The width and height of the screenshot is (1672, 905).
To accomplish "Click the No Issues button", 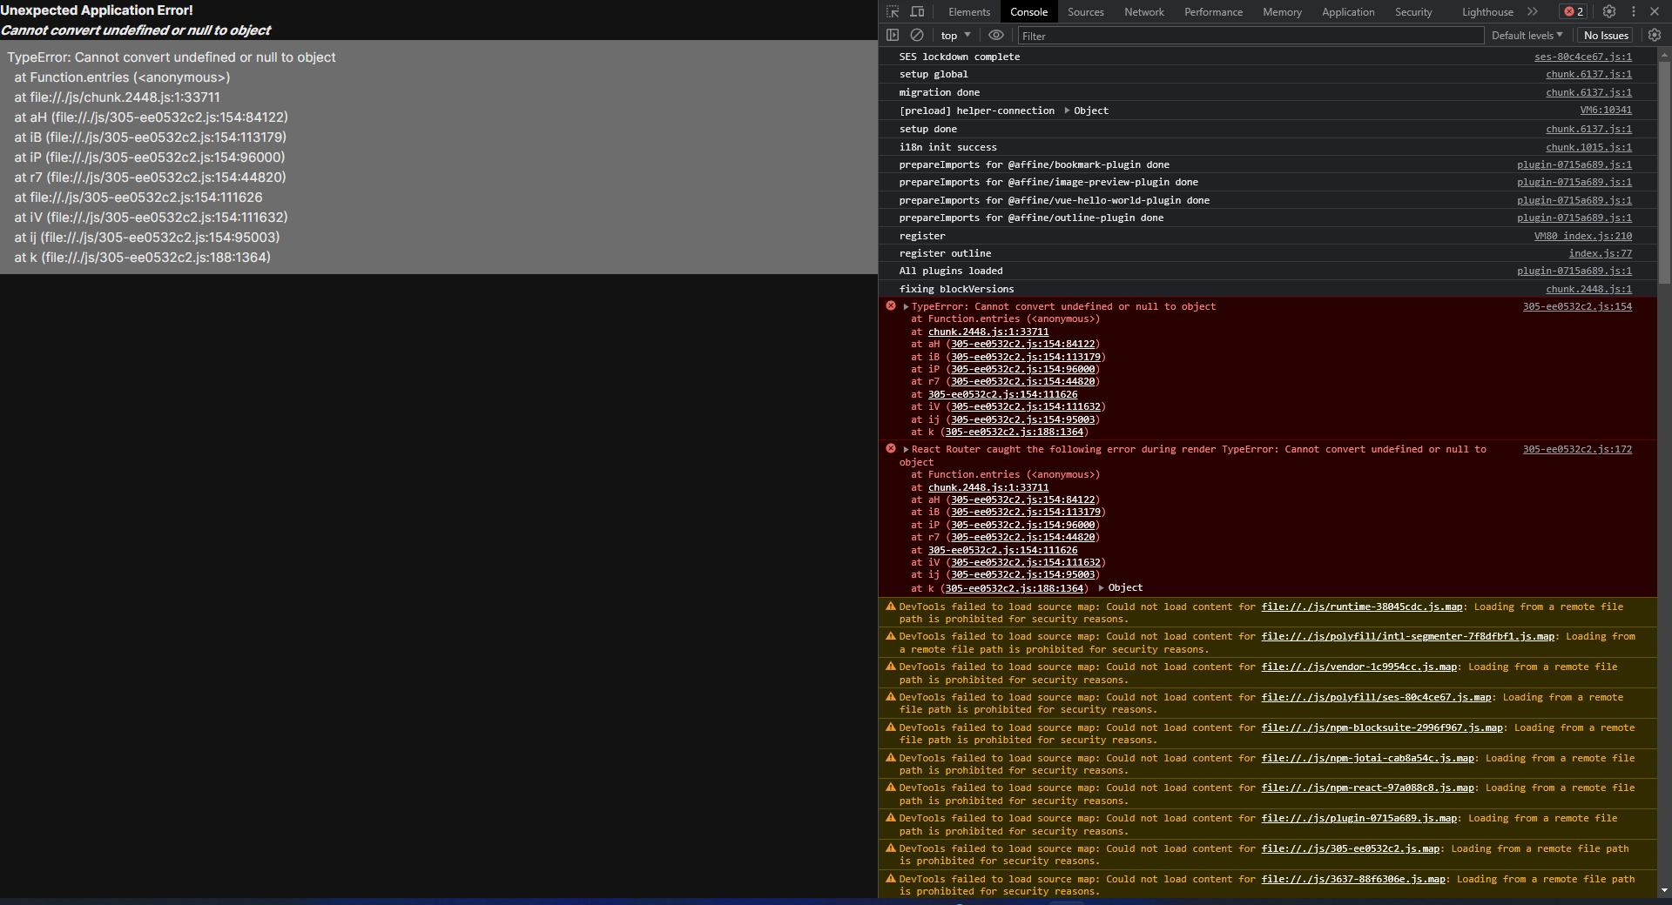I will pyautogui.click(x=1605, y=35).
